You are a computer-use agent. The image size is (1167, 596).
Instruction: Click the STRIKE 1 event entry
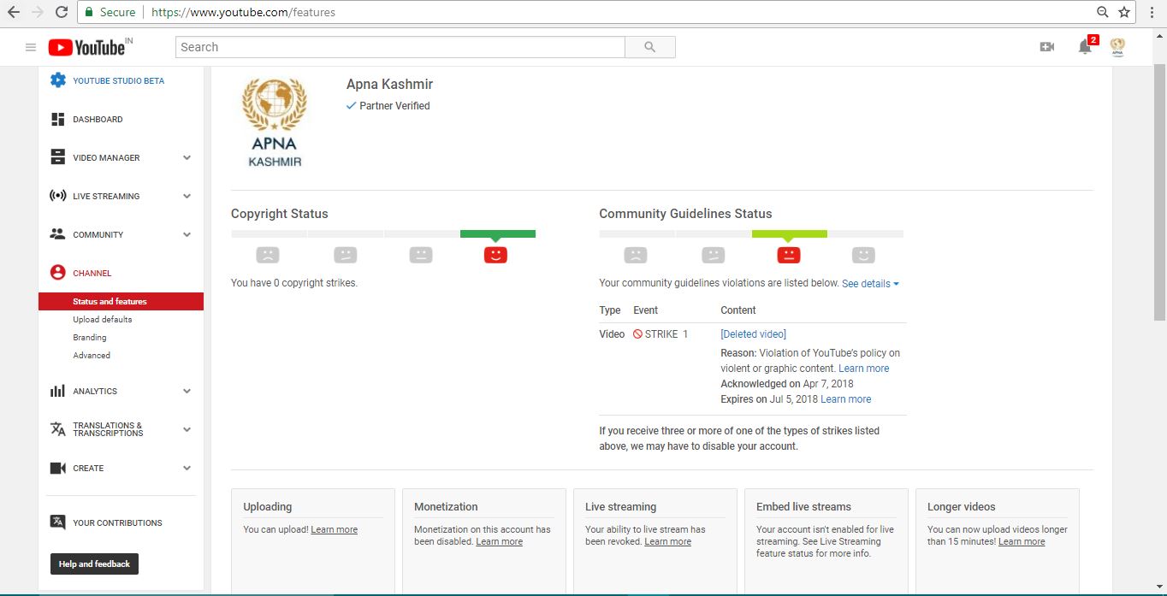[661, 334]
